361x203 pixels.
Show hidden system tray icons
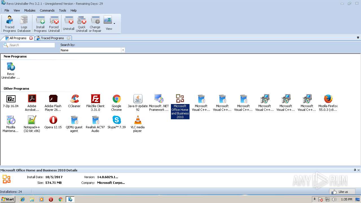tap(314, 199)
